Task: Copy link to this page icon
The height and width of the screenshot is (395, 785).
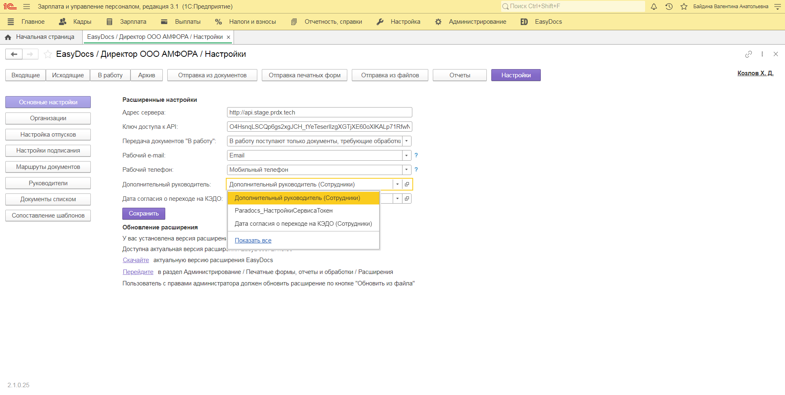Action: (748, 54)
